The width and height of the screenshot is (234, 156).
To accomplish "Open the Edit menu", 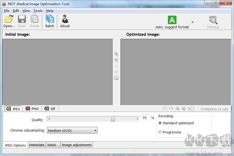I will pos(16,11).
